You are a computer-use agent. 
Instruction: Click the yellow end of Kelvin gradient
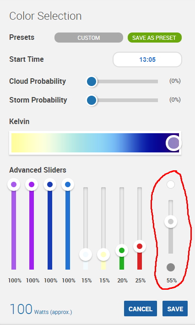(x=19, y=143)
